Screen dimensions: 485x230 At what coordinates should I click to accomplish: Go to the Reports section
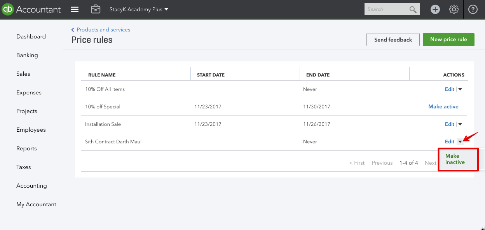(x=26, y=148)
